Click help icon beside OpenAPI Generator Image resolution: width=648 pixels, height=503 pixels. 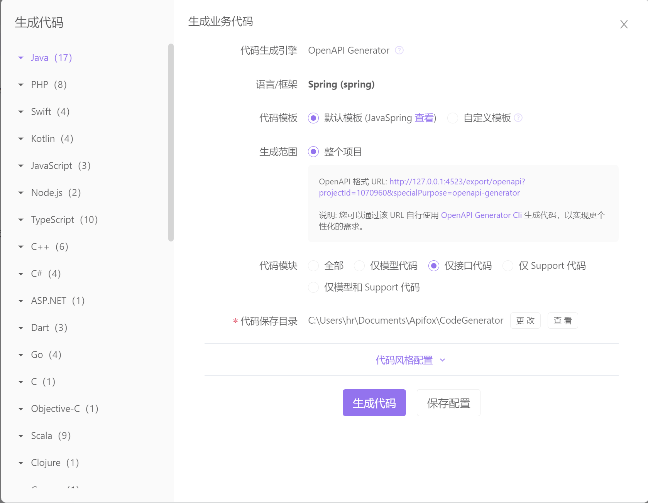pyautogui.click(x=399, y=51)
